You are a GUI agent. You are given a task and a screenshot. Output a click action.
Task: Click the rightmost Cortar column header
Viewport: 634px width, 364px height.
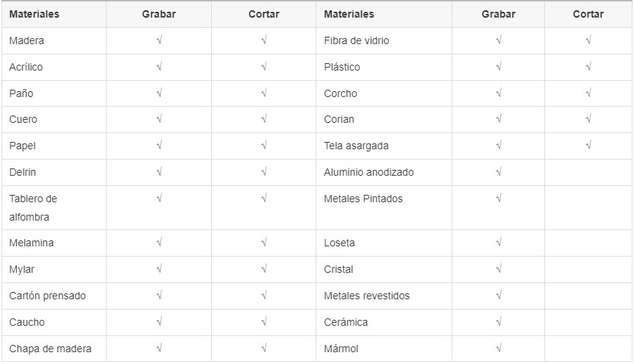click(x=588, y=14)
